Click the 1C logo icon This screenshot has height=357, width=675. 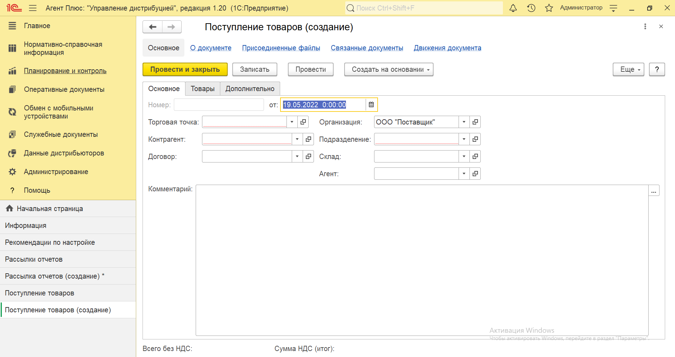tap(14, 8)
